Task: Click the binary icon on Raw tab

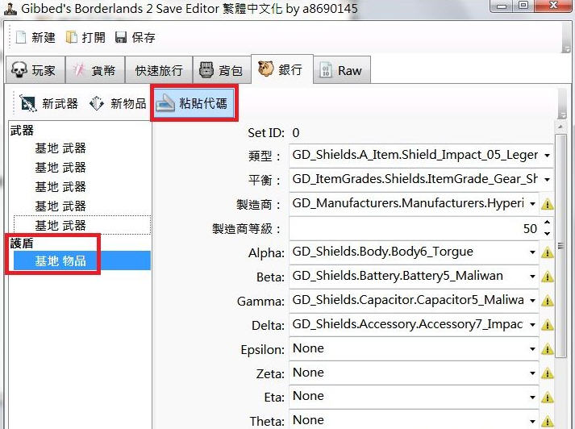Action: (x=326, y=69)
